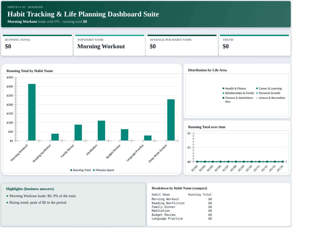Click the 01/14 data point on line chart
This screenshot has height=233, width=310.
[x=282, y=162]
